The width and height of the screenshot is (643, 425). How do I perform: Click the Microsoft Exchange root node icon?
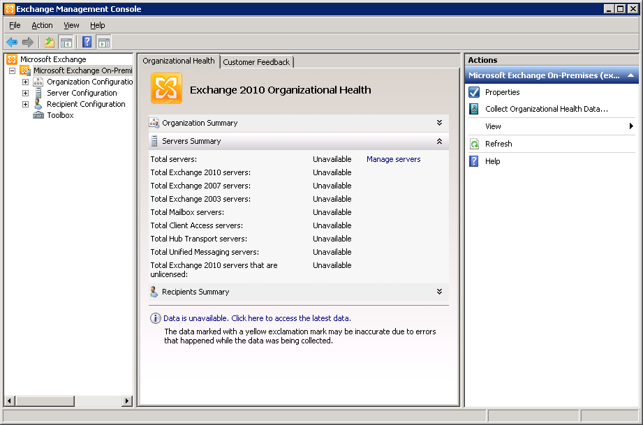pyautogui.click(x=12, y=59)
